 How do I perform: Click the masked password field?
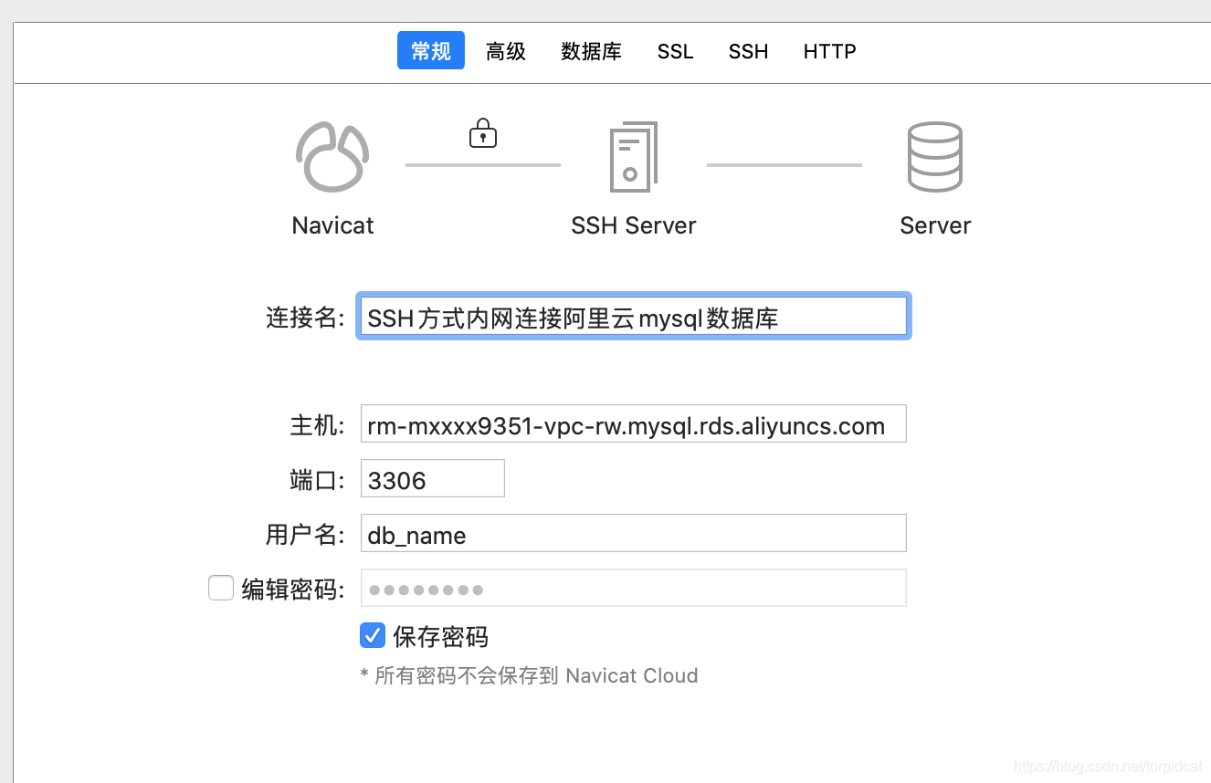(633, 588)
